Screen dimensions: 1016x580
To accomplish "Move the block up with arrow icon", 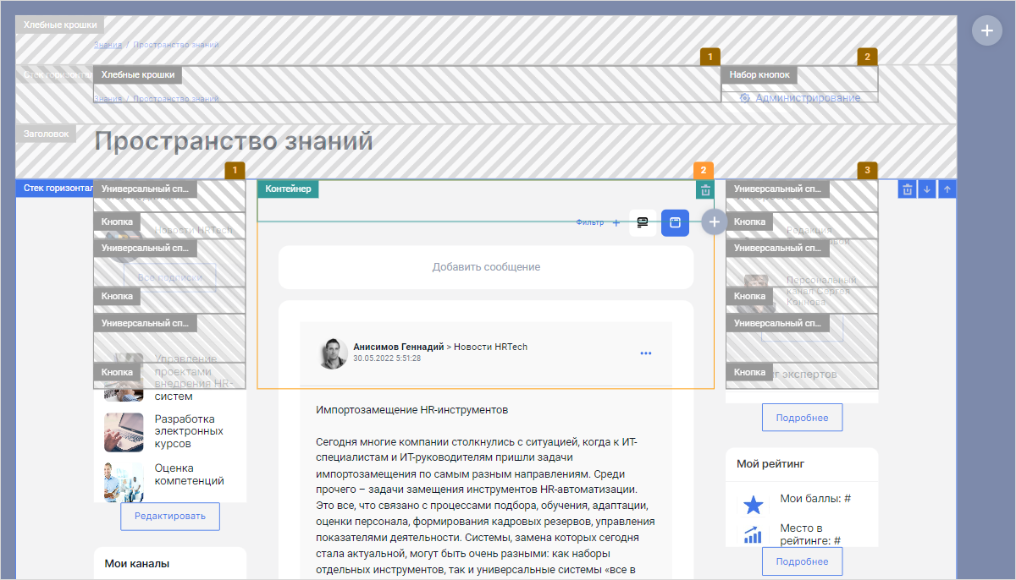I will coord(947,189).
